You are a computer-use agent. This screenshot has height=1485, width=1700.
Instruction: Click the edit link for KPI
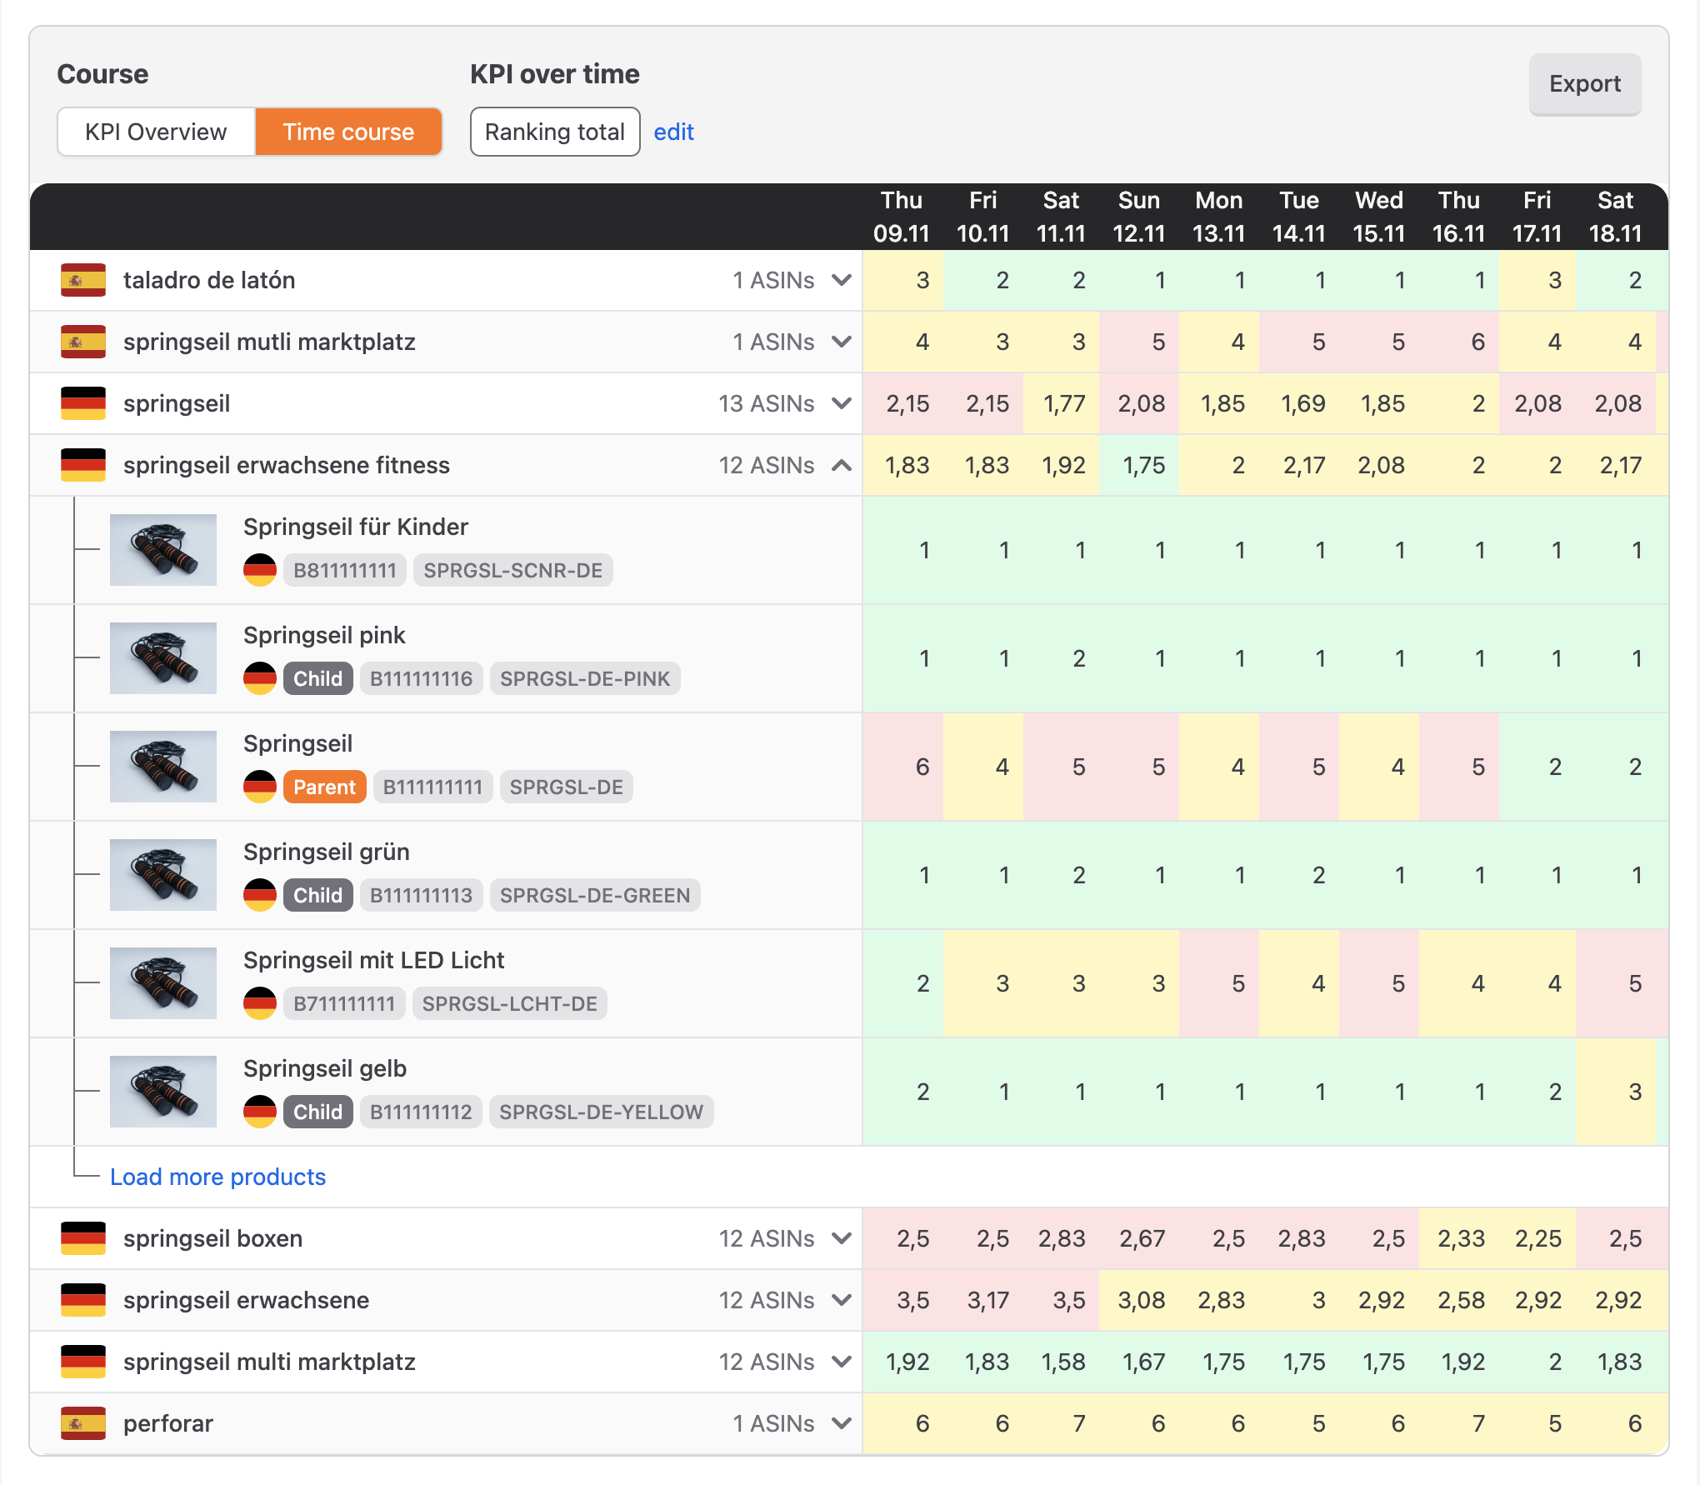pos(673,132)
